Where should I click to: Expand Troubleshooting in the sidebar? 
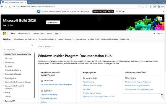point(4,78)
